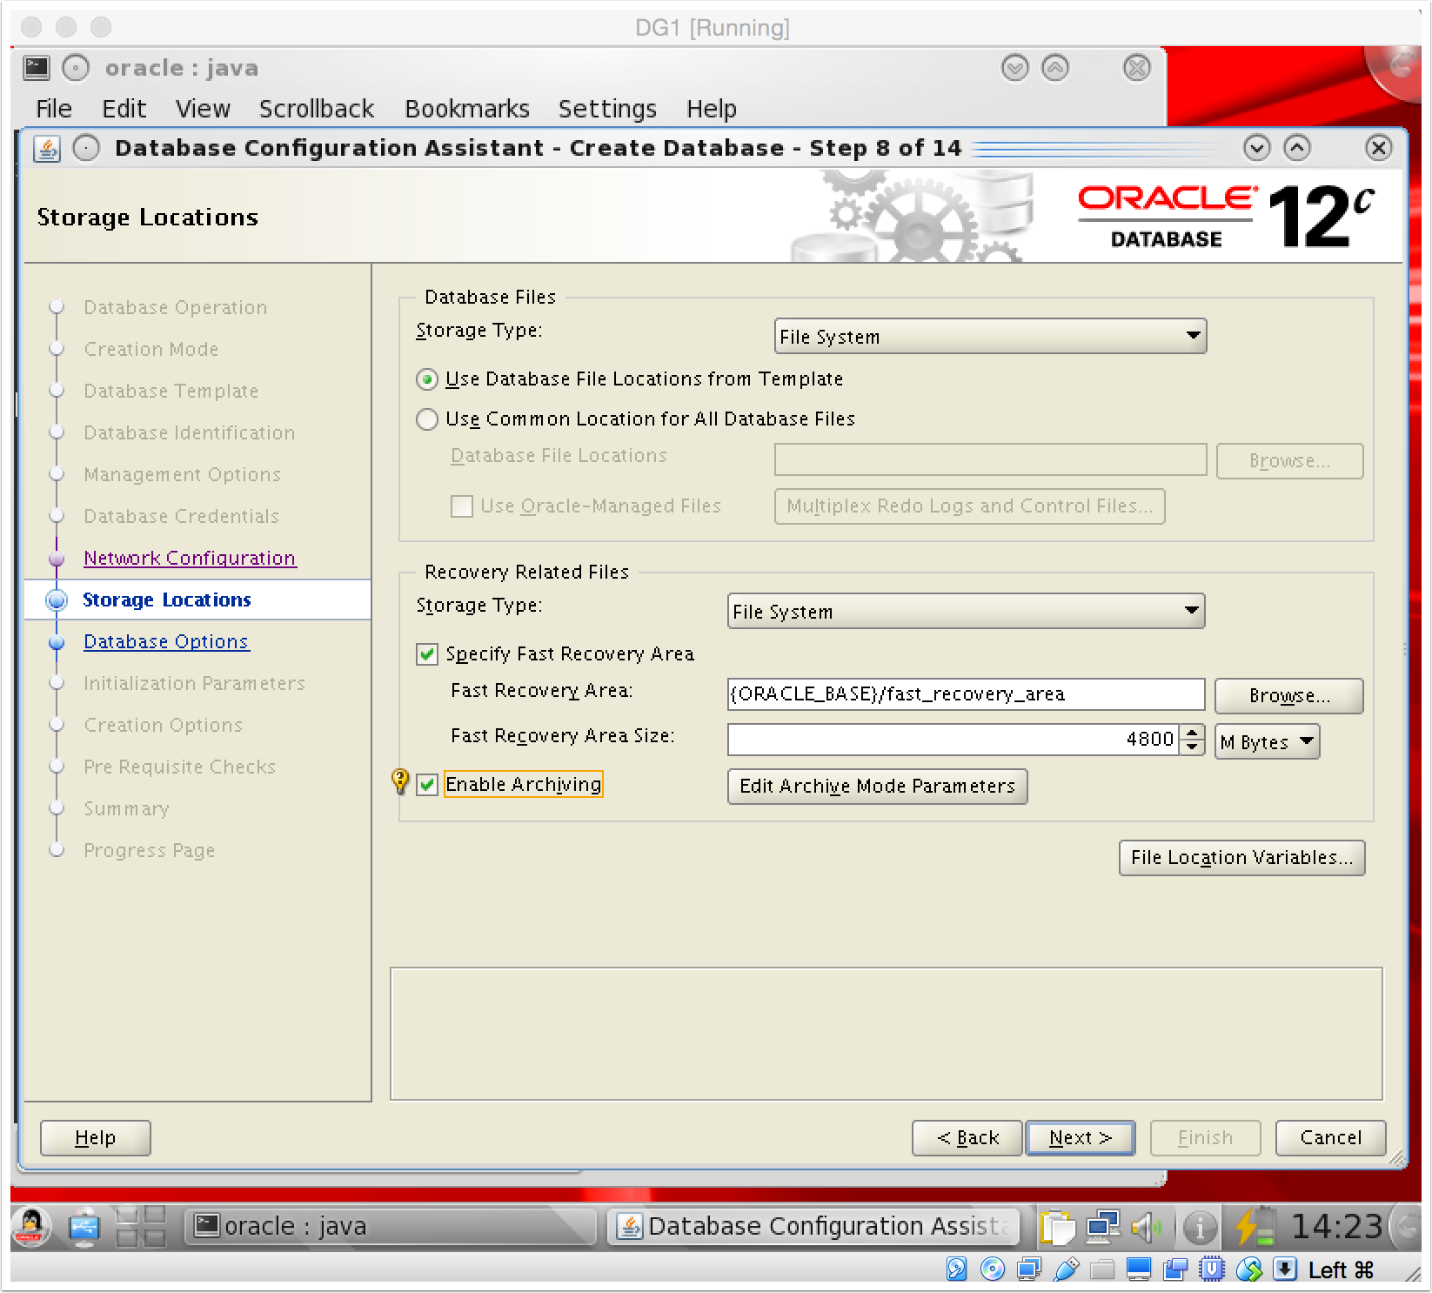
Task: Select Use Common Location for All Database Files
Action: click(426, 419)
